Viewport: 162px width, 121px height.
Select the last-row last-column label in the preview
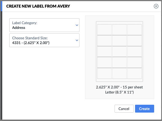click(x=134, y=73)
